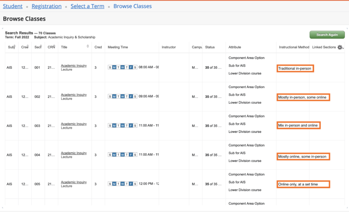Toggle the Title column sort arrows
This screenshot has width=349, height=212.
tap(88, 46)
